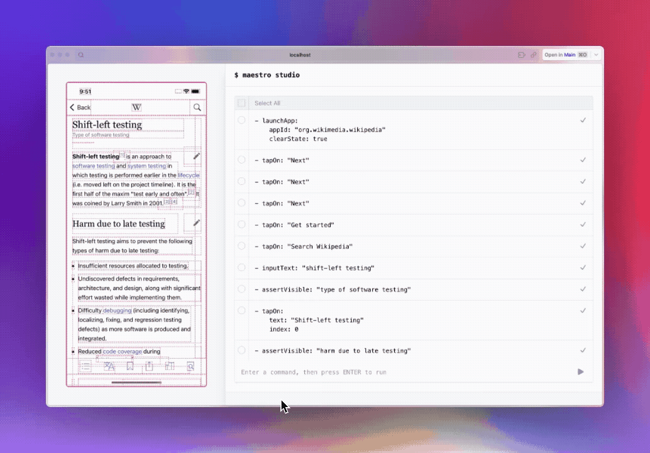Follow the system testing link
650x453 pixels.
click(146, 166)
